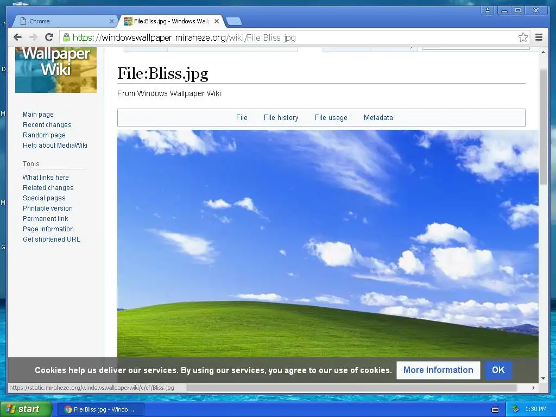This screenshot has width=556, height=417.
Task: Click What links here
Action: click(x=46, y=178)
